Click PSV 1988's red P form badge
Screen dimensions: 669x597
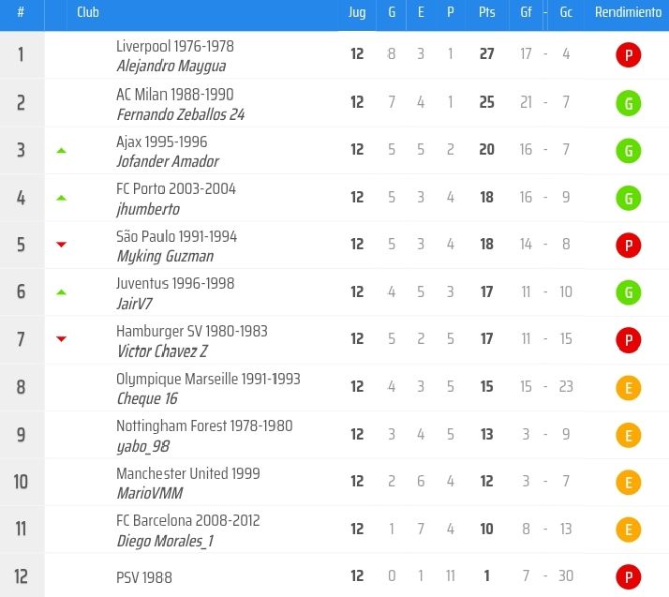coord(628,576)
